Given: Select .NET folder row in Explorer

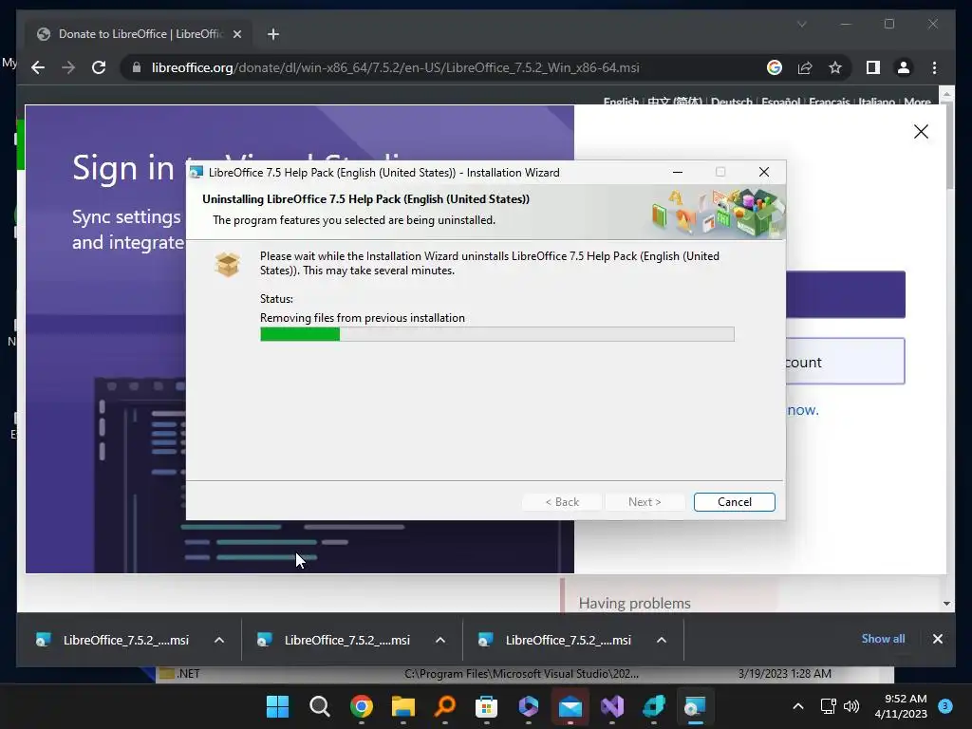Looking at the screenshot, I should click(x=524, y=674).
